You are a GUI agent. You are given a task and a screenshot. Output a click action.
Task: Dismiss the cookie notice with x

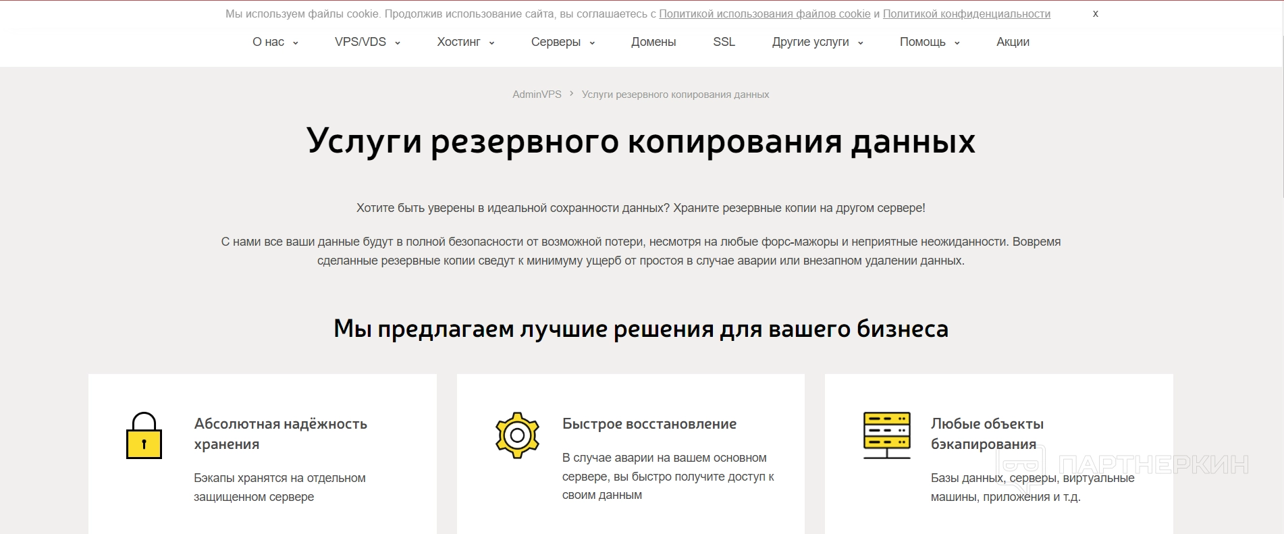coord(1095,14)
